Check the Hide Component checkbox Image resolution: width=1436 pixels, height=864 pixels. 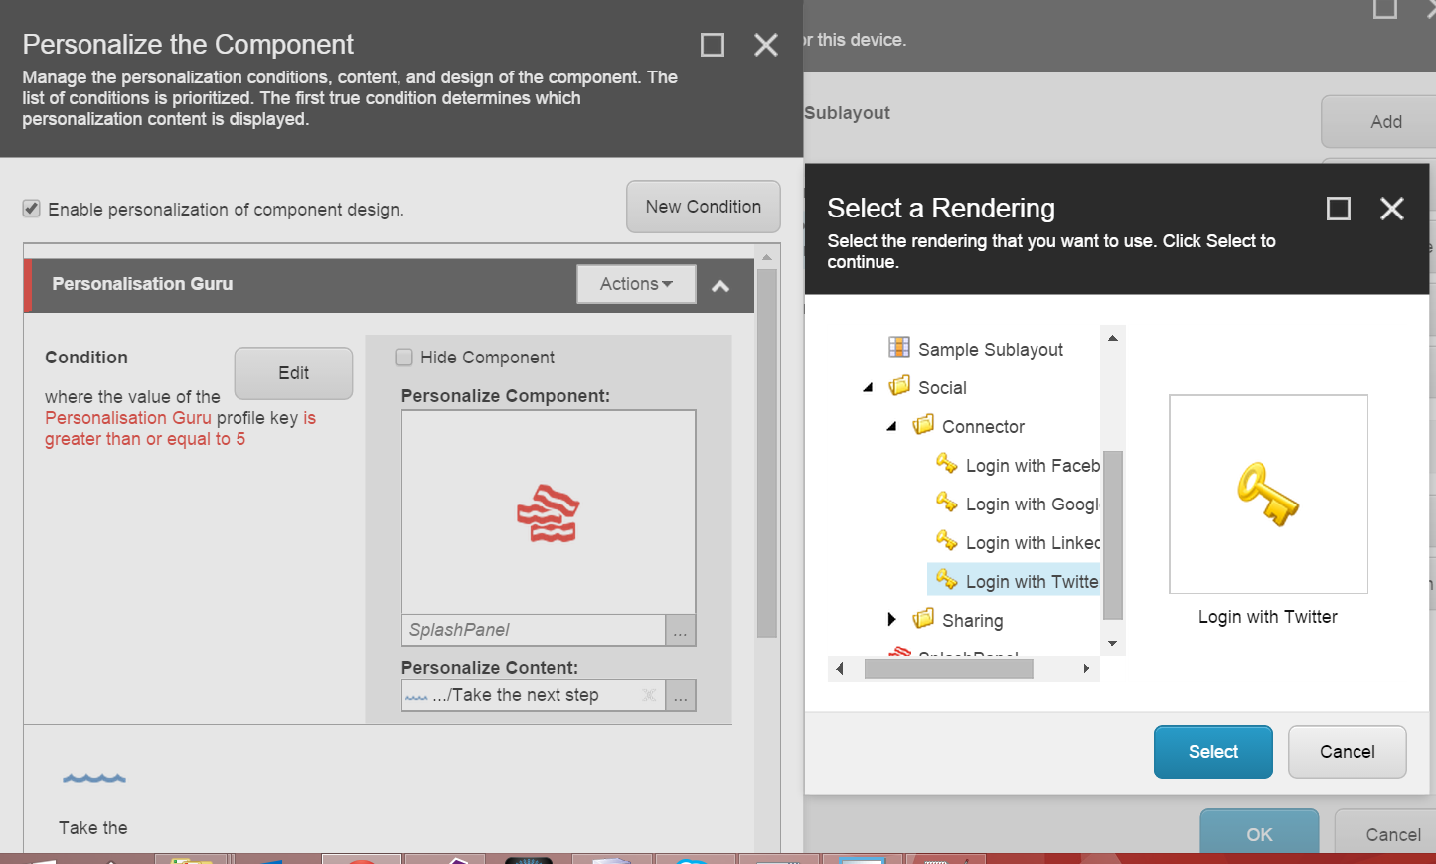(404, 357)
